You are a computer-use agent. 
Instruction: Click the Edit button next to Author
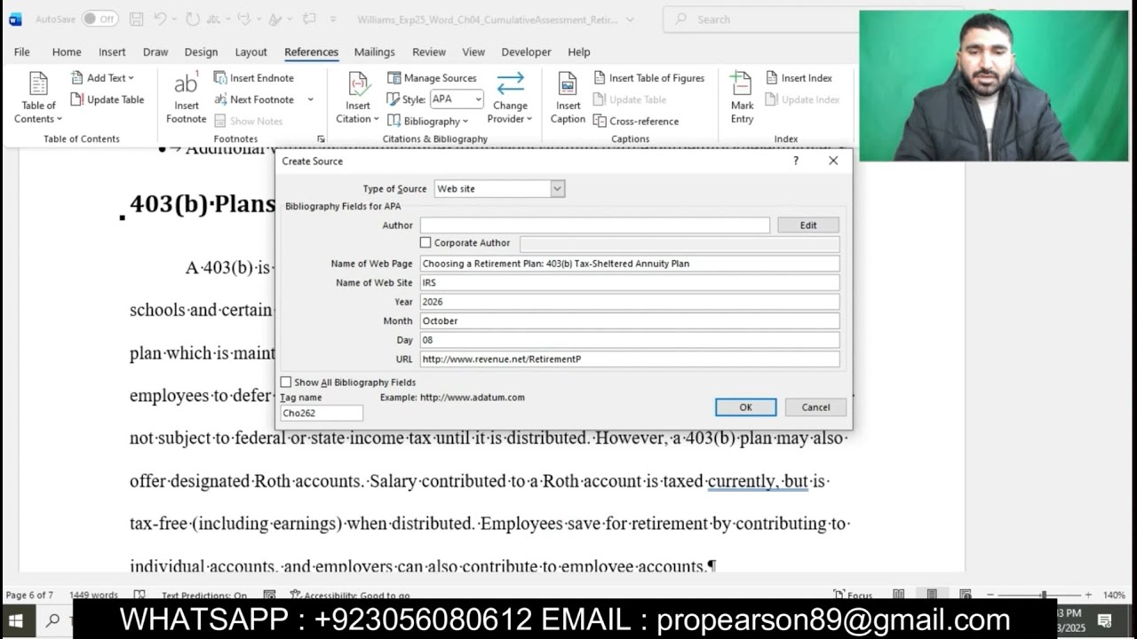[x=808, y=225]
